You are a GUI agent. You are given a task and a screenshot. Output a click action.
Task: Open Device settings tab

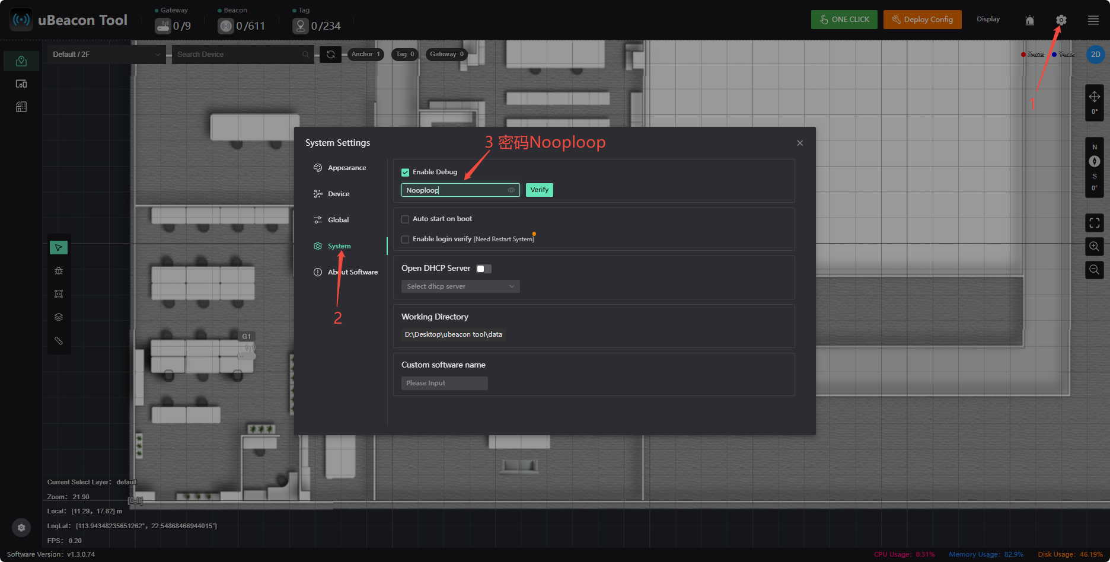click(332, 194)
